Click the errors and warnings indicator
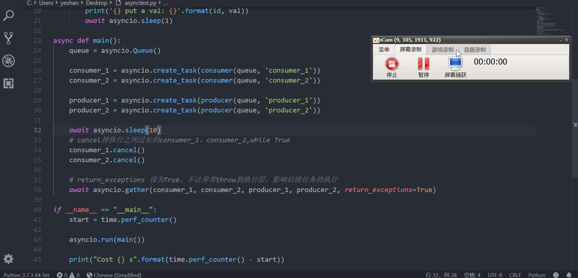 click(68, 275)
